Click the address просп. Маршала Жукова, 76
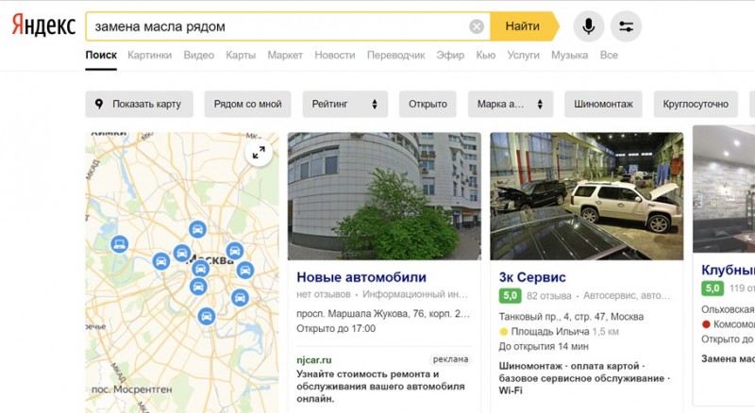 (x=383, y=314)
